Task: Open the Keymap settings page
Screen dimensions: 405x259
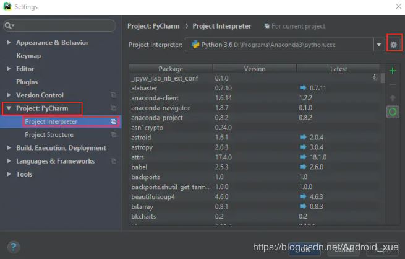Action: pyautogui.click(x=28, y=56)
